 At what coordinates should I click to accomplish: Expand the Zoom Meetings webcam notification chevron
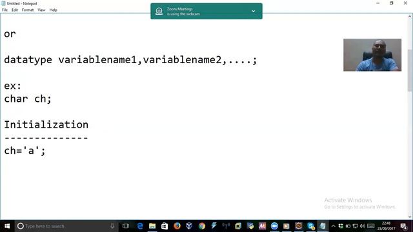click(253, 12)
